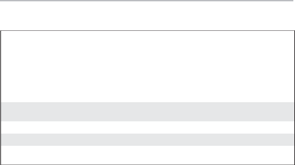
Task: Click the thin gray bar at the top
Action: pyautogui.click(x=147, y=1)
